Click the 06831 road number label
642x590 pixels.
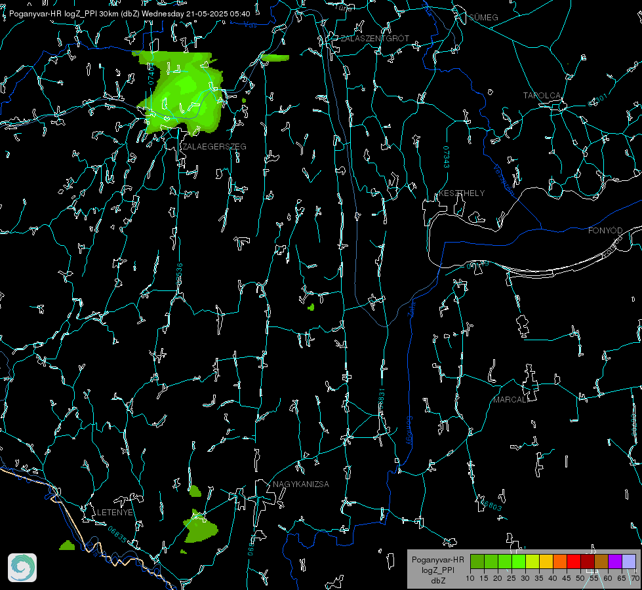(x=381, y=399)
